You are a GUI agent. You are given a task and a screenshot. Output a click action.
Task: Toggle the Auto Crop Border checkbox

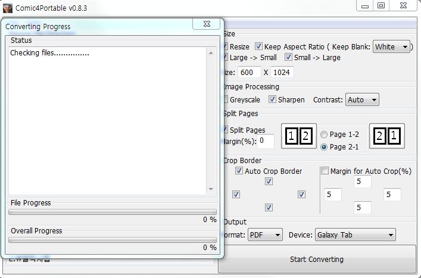coord(239,171)
